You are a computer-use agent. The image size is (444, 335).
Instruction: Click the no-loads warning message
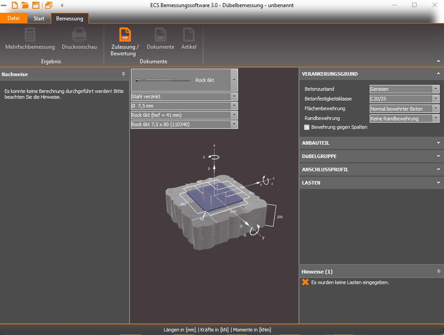tap(350, 282)
